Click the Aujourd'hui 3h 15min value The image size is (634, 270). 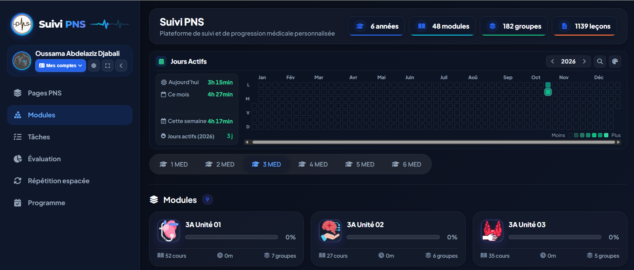220,82
